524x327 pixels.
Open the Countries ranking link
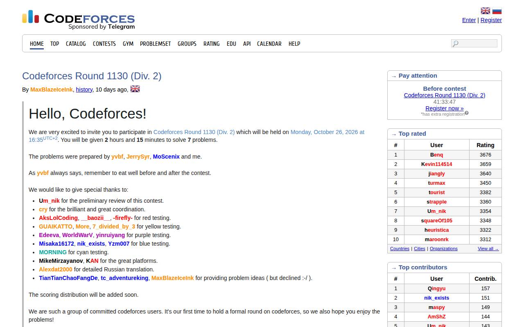pos(400,249)
